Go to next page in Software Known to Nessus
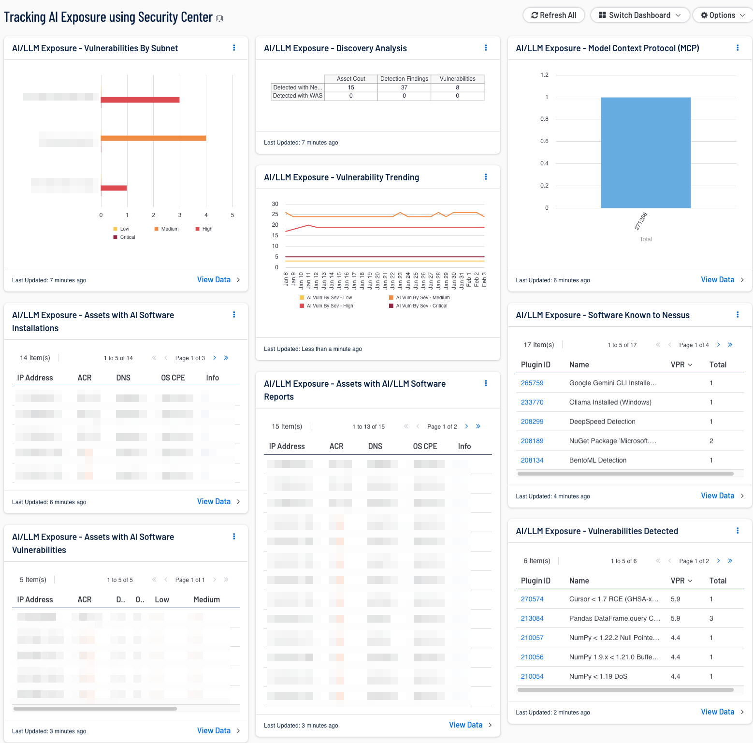The height and width of the screenshot is (743, 753). pos(718,345)
